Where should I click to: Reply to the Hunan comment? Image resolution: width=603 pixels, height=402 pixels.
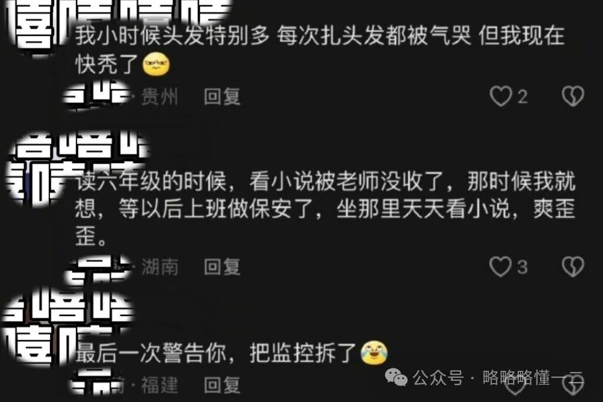(222, 267)
